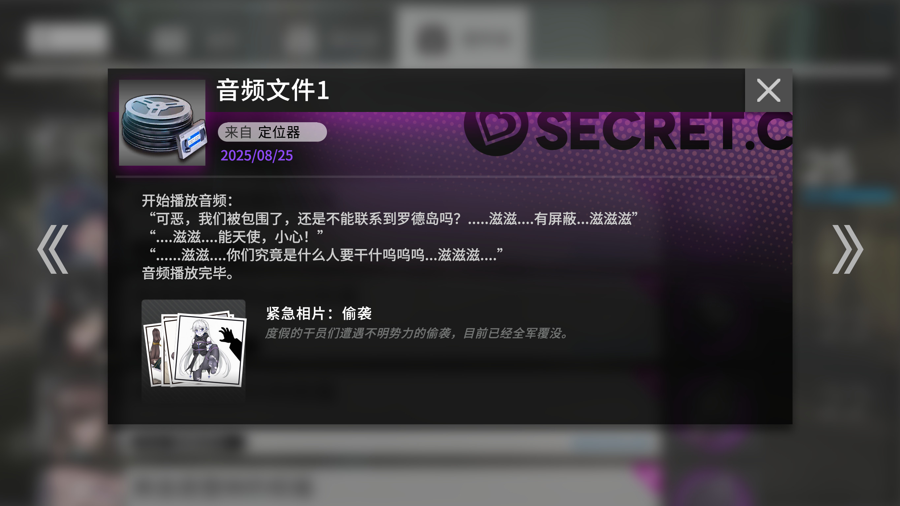The image size is (900, 506).
Task: Click the 音频文件1 title
Action: coord(273,91)
